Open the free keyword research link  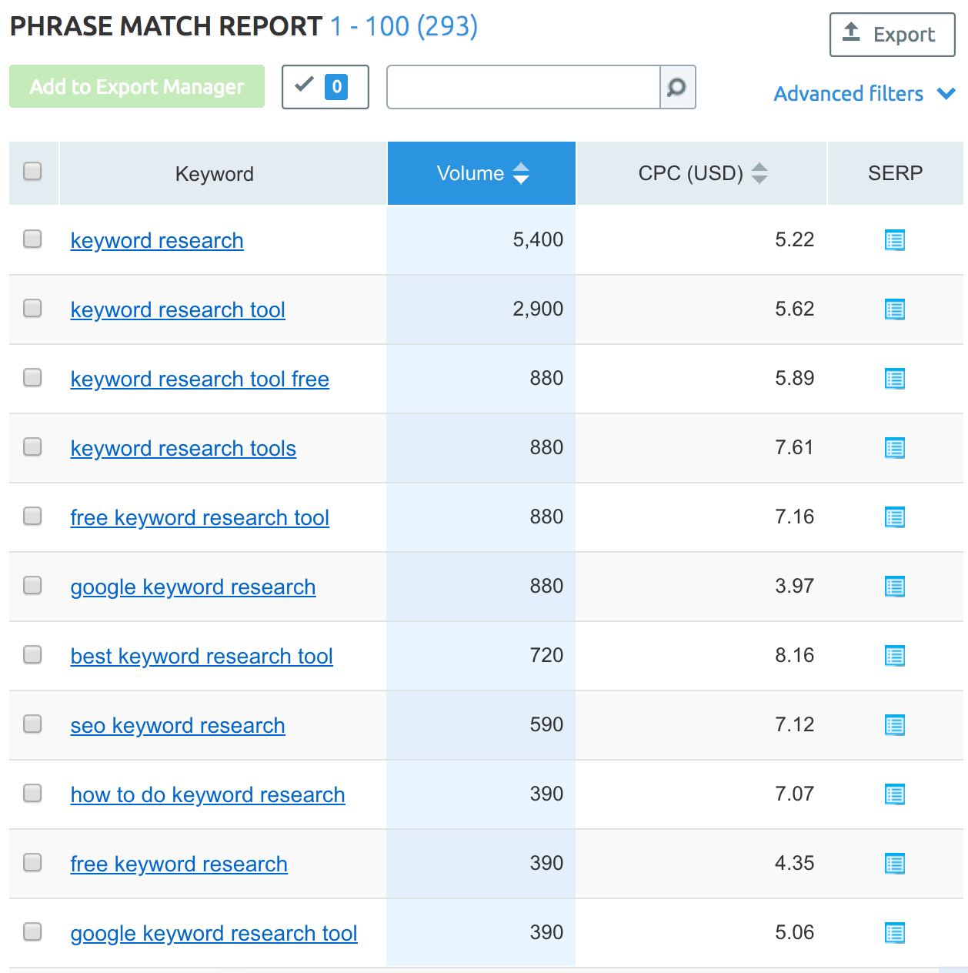[x=179, y=864]
